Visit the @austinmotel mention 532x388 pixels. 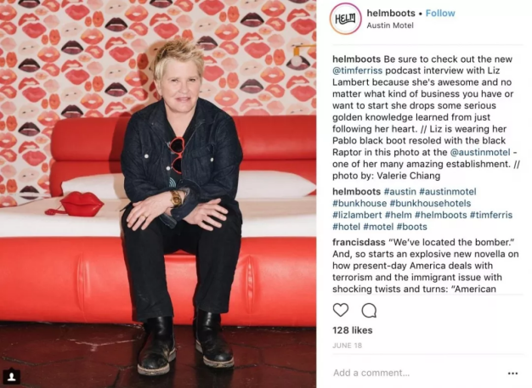tap(480, 152)
